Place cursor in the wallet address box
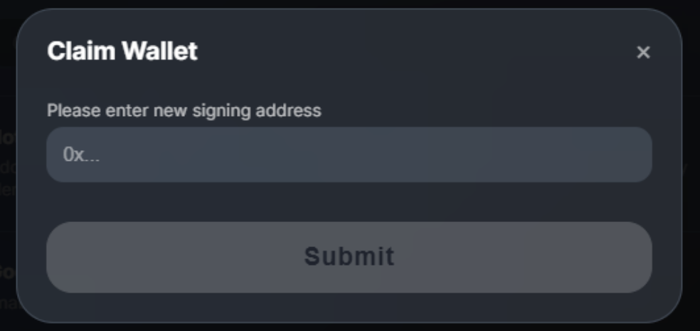 coord(349,154)
